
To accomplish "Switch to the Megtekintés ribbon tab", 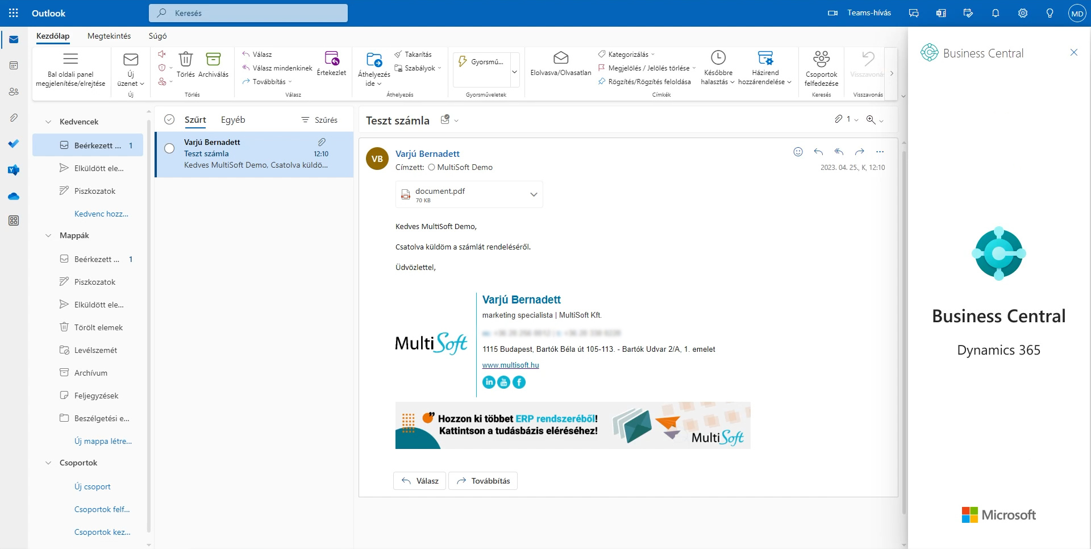I will [x=109, y=36].
